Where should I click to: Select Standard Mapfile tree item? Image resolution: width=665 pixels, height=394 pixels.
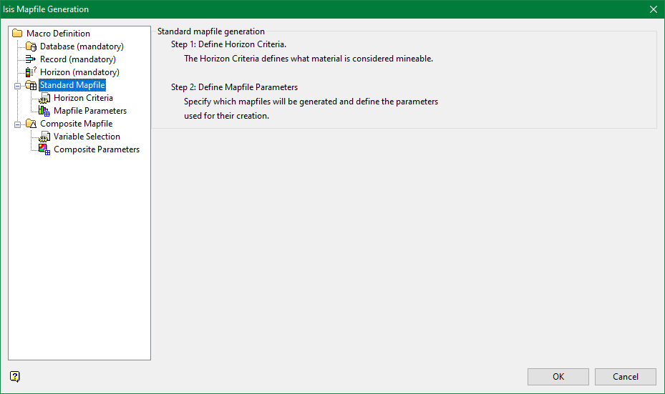(x=72, y=85)
